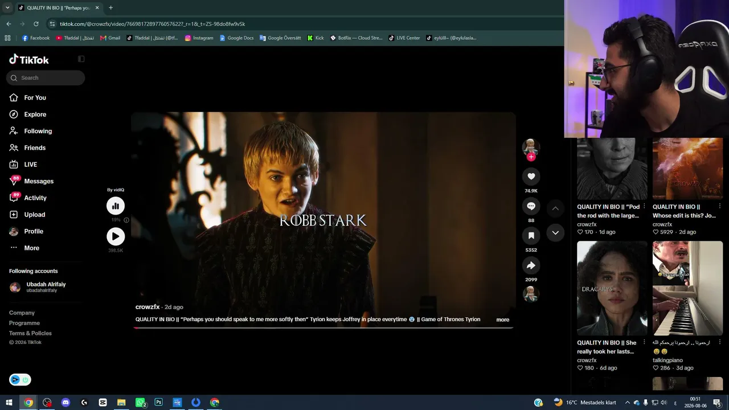
Task: Save the video with the bookmark icon
Action: pos(531,235)
